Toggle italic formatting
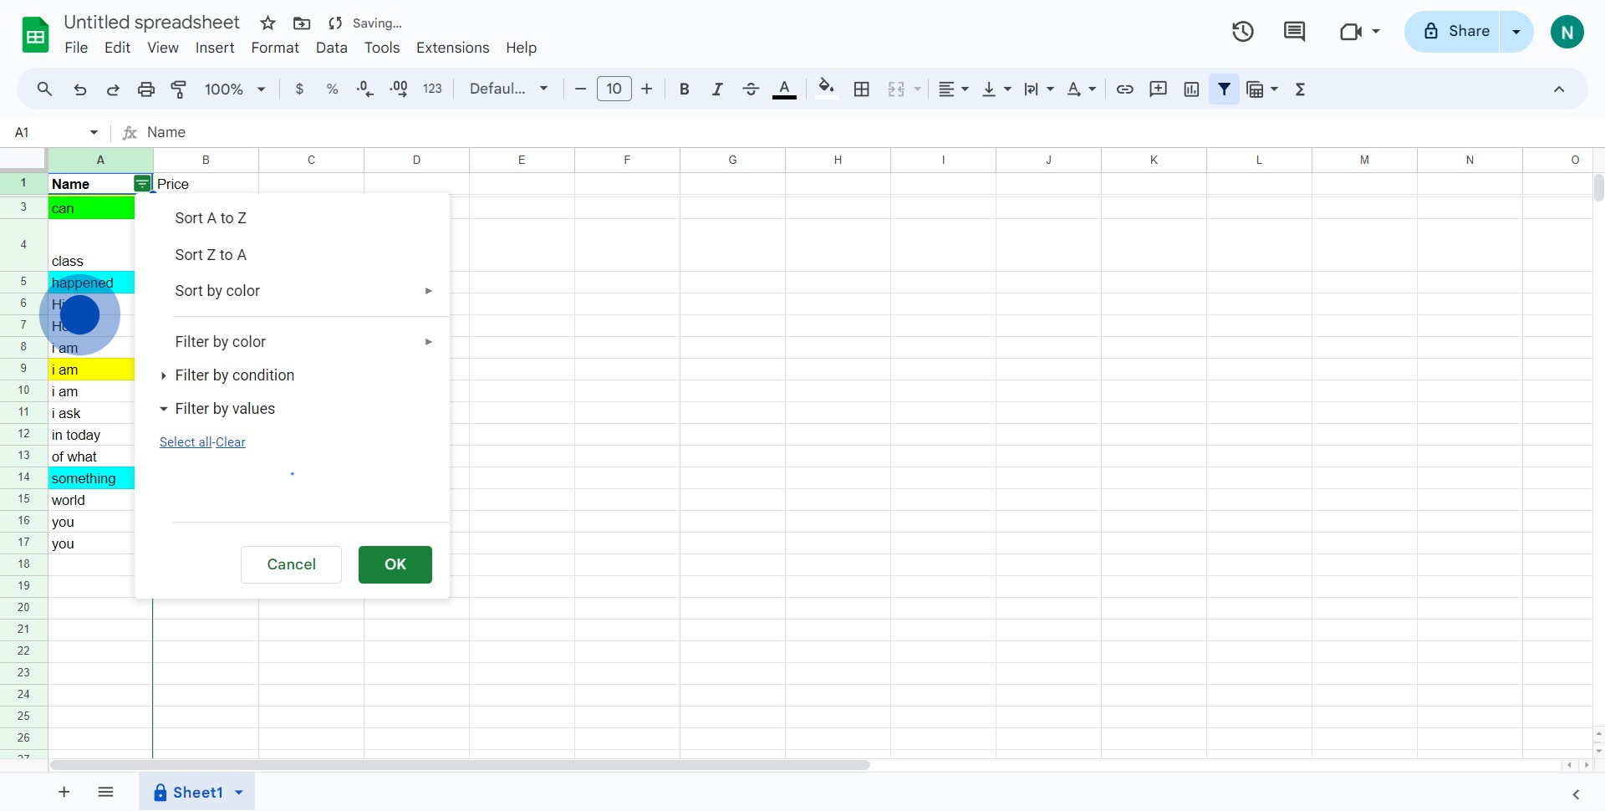 [717, 89]
